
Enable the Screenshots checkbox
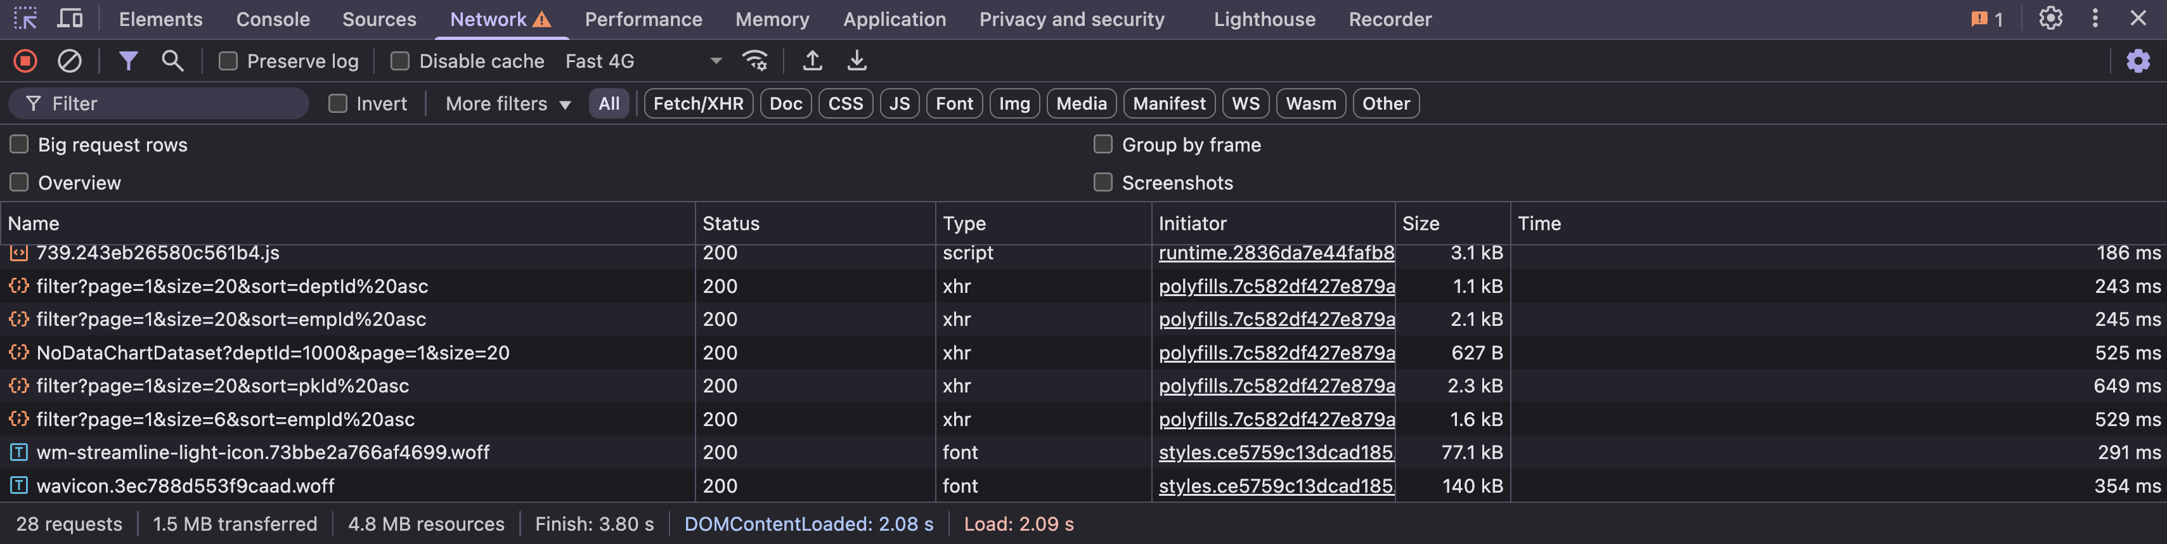(x=1102, y=183)
